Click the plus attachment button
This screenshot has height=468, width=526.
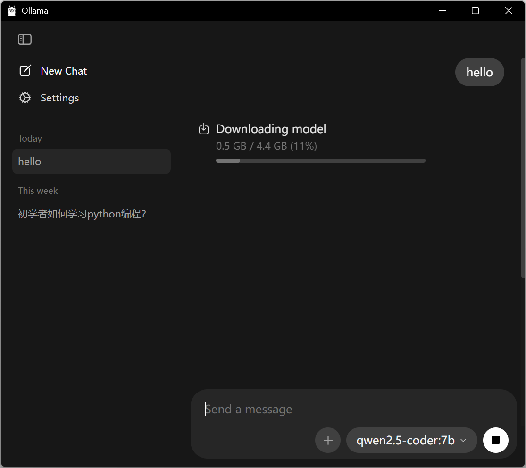(328, 440)
